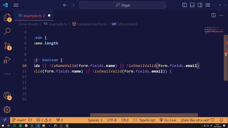
Task: Synchronize changes icon in status bar
Action: pyautogui.click(x=30, y=120)
